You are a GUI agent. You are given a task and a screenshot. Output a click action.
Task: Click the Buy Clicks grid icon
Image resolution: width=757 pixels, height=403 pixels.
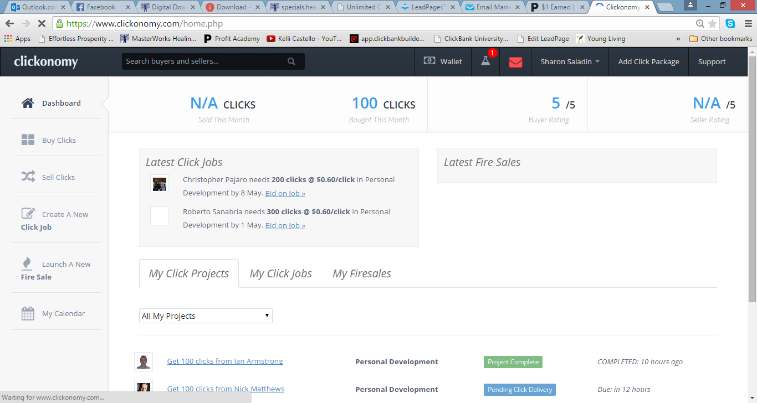[x=28, y=140]
